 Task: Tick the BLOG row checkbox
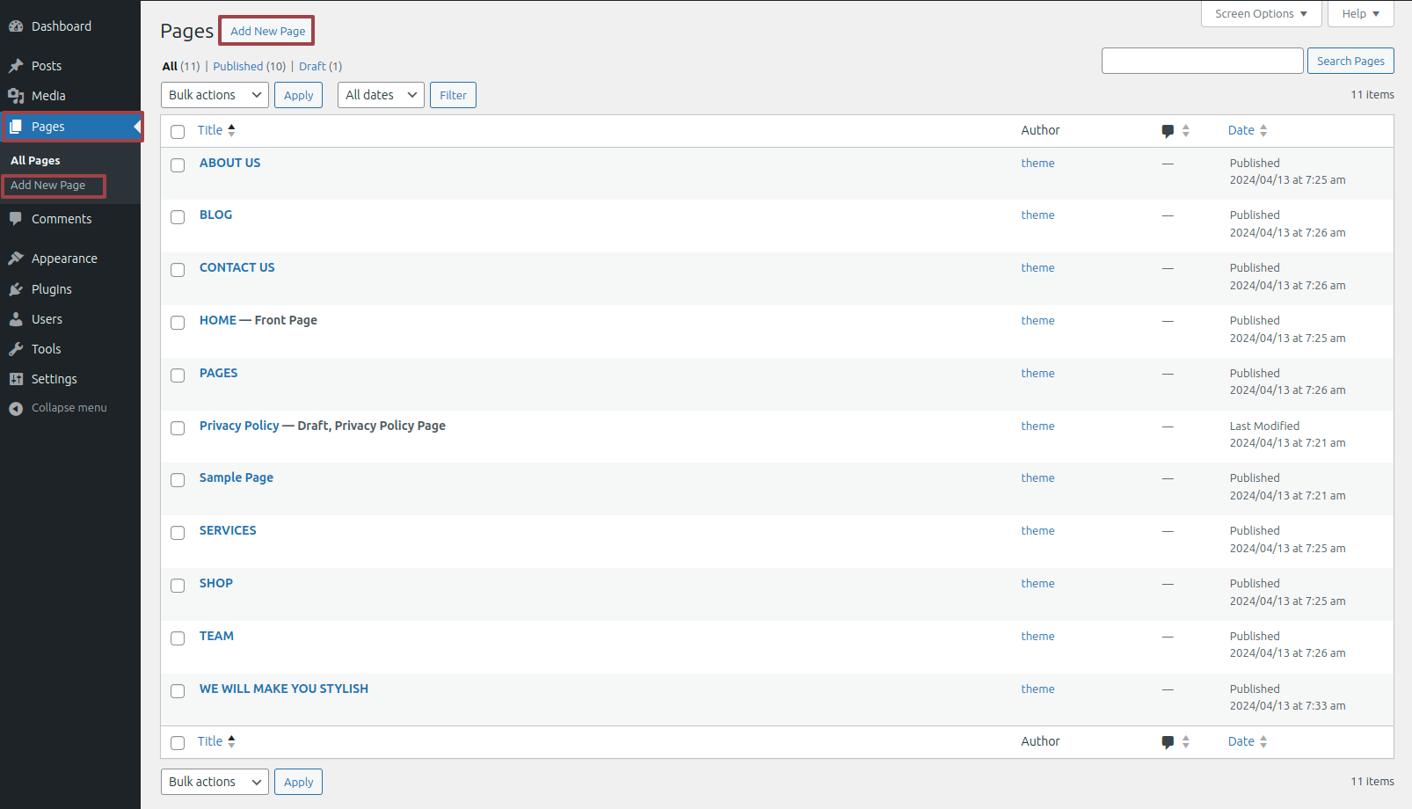point(178,217)
